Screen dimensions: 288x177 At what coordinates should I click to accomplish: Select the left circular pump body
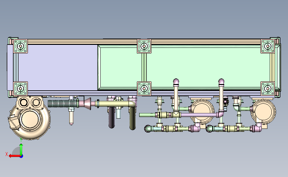(x=202, y=112)
